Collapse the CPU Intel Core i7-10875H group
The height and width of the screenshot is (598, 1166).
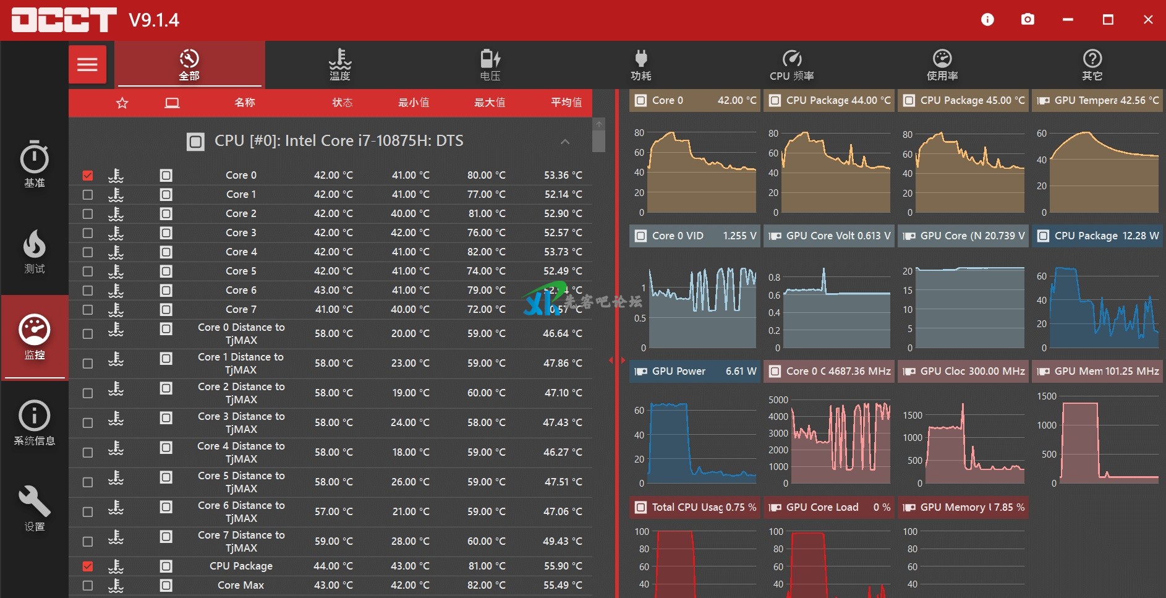564,142
